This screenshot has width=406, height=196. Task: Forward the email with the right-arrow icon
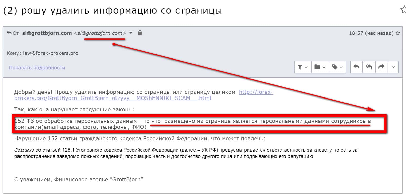[x=381, y=67]
